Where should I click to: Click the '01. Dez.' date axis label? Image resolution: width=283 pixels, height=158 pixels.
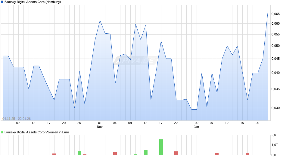tap(100, 125)
